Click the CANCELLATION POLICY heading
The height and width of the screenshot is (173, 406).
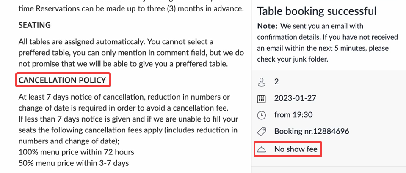coord(62,80)
